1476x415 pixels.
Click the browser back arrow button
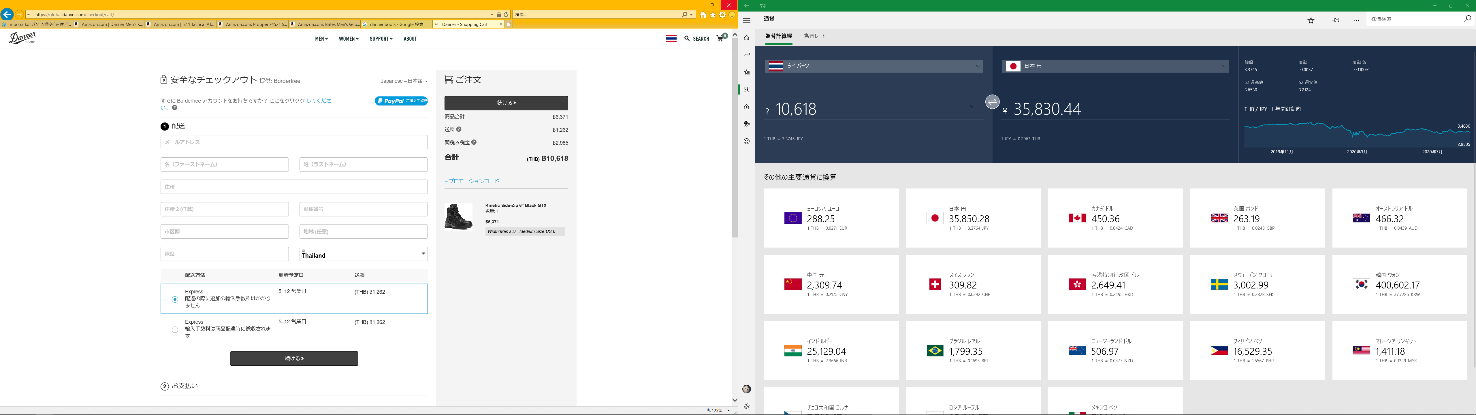(x=7, y=14)
